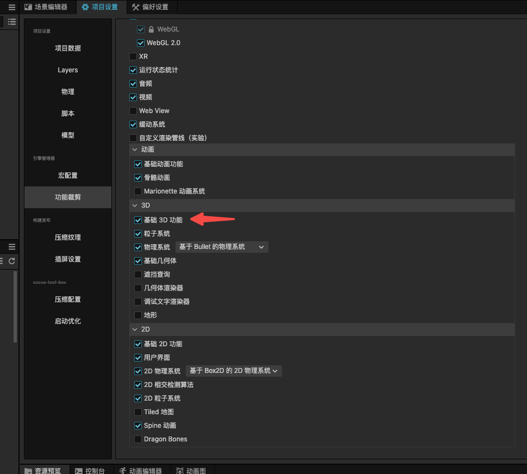Switch to the 偏好设置 tab
The height and width of the screenshot is (474, 527).
click(152, 7)
